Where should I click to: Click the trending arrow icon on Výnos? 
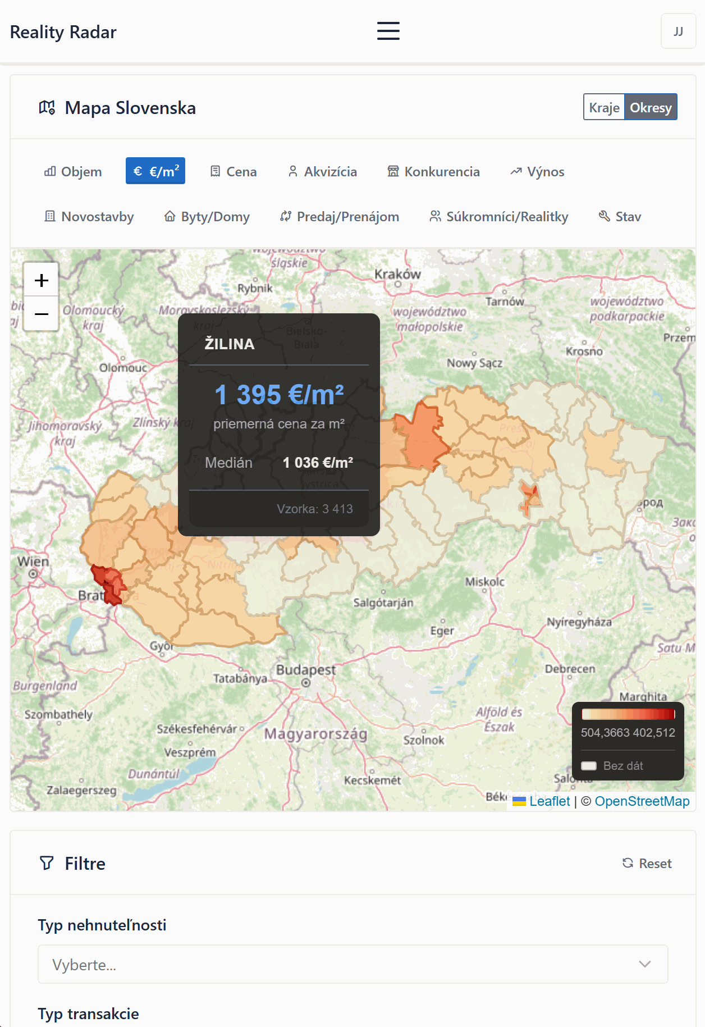pyautogui.click(x=516, y=171)
